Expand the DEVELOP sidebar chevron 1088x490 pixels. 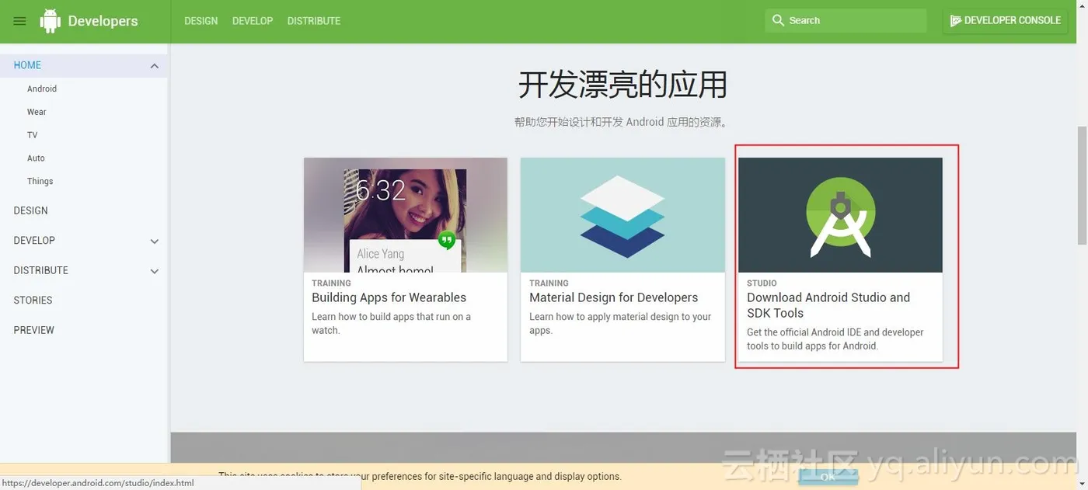(x=154, y=242)
